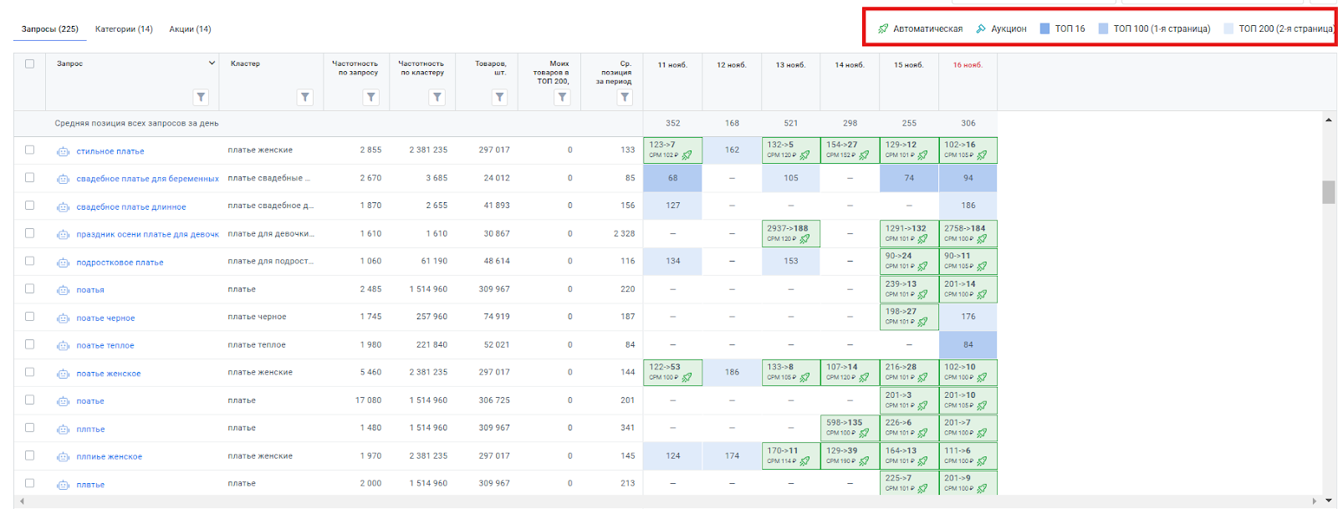
Task: Click the ТОП 100 (1-я страница) color square
Action: (1103, 28)
